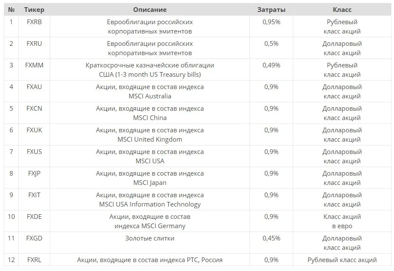Image resolution: width=394 pixels, height=271 pixels.
Task: Click the FXUS ticker
Action: point(34,152)
